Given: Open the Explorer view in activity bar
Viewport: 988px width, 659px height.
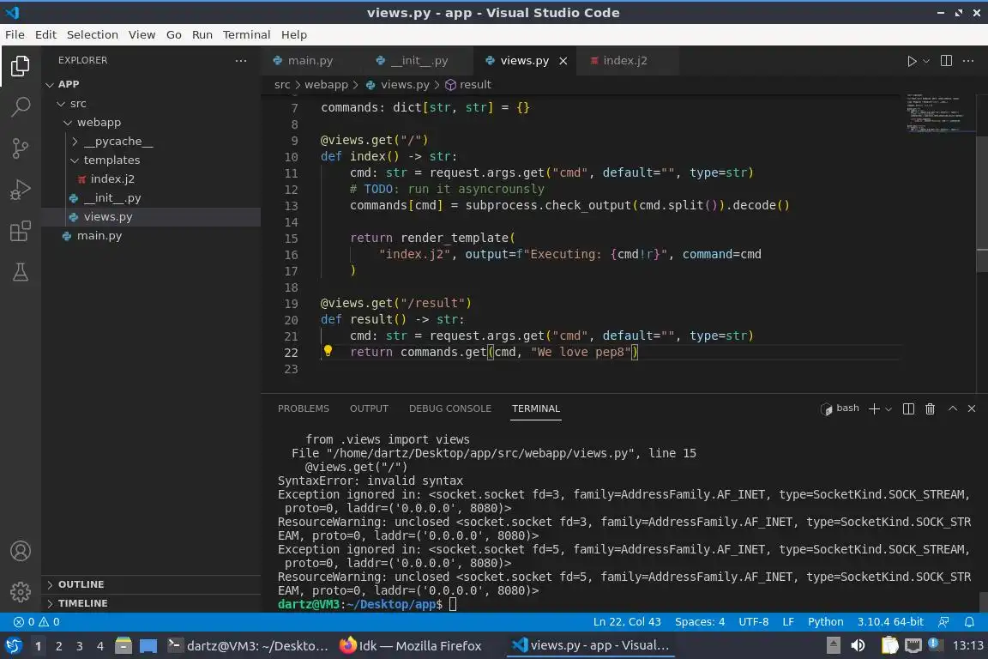Looking at the screenshot, I should [x=21, y=66].
